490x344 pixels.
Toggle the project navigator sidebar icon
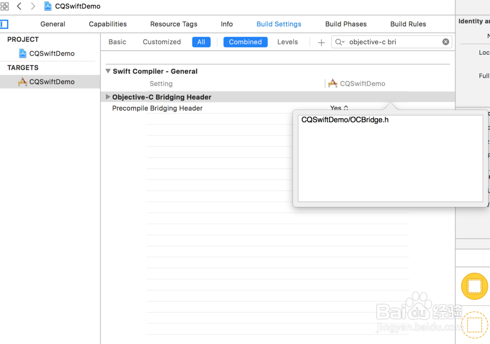point(4,24)
